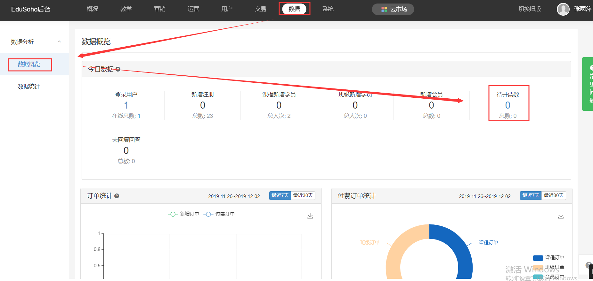
Task: Open the 云市场 cloud market button
Action: 393,9
